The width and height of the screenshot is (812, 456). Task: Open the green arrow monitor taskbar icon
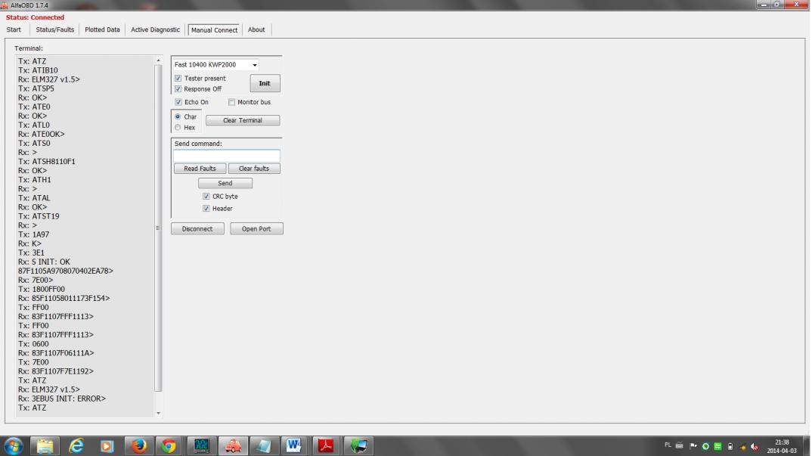pos(358,446)
